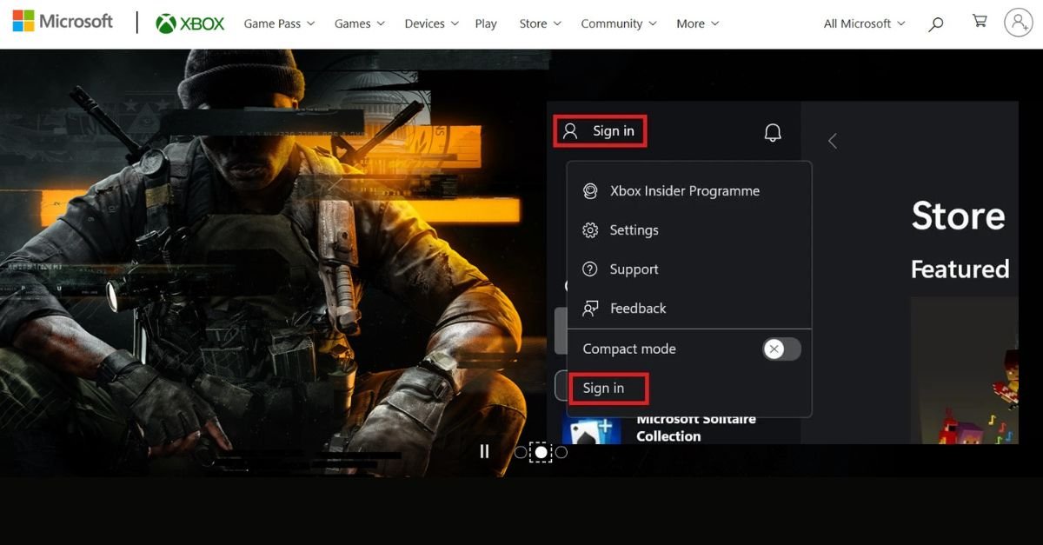Click the search magnifier icon

point(935,24)
